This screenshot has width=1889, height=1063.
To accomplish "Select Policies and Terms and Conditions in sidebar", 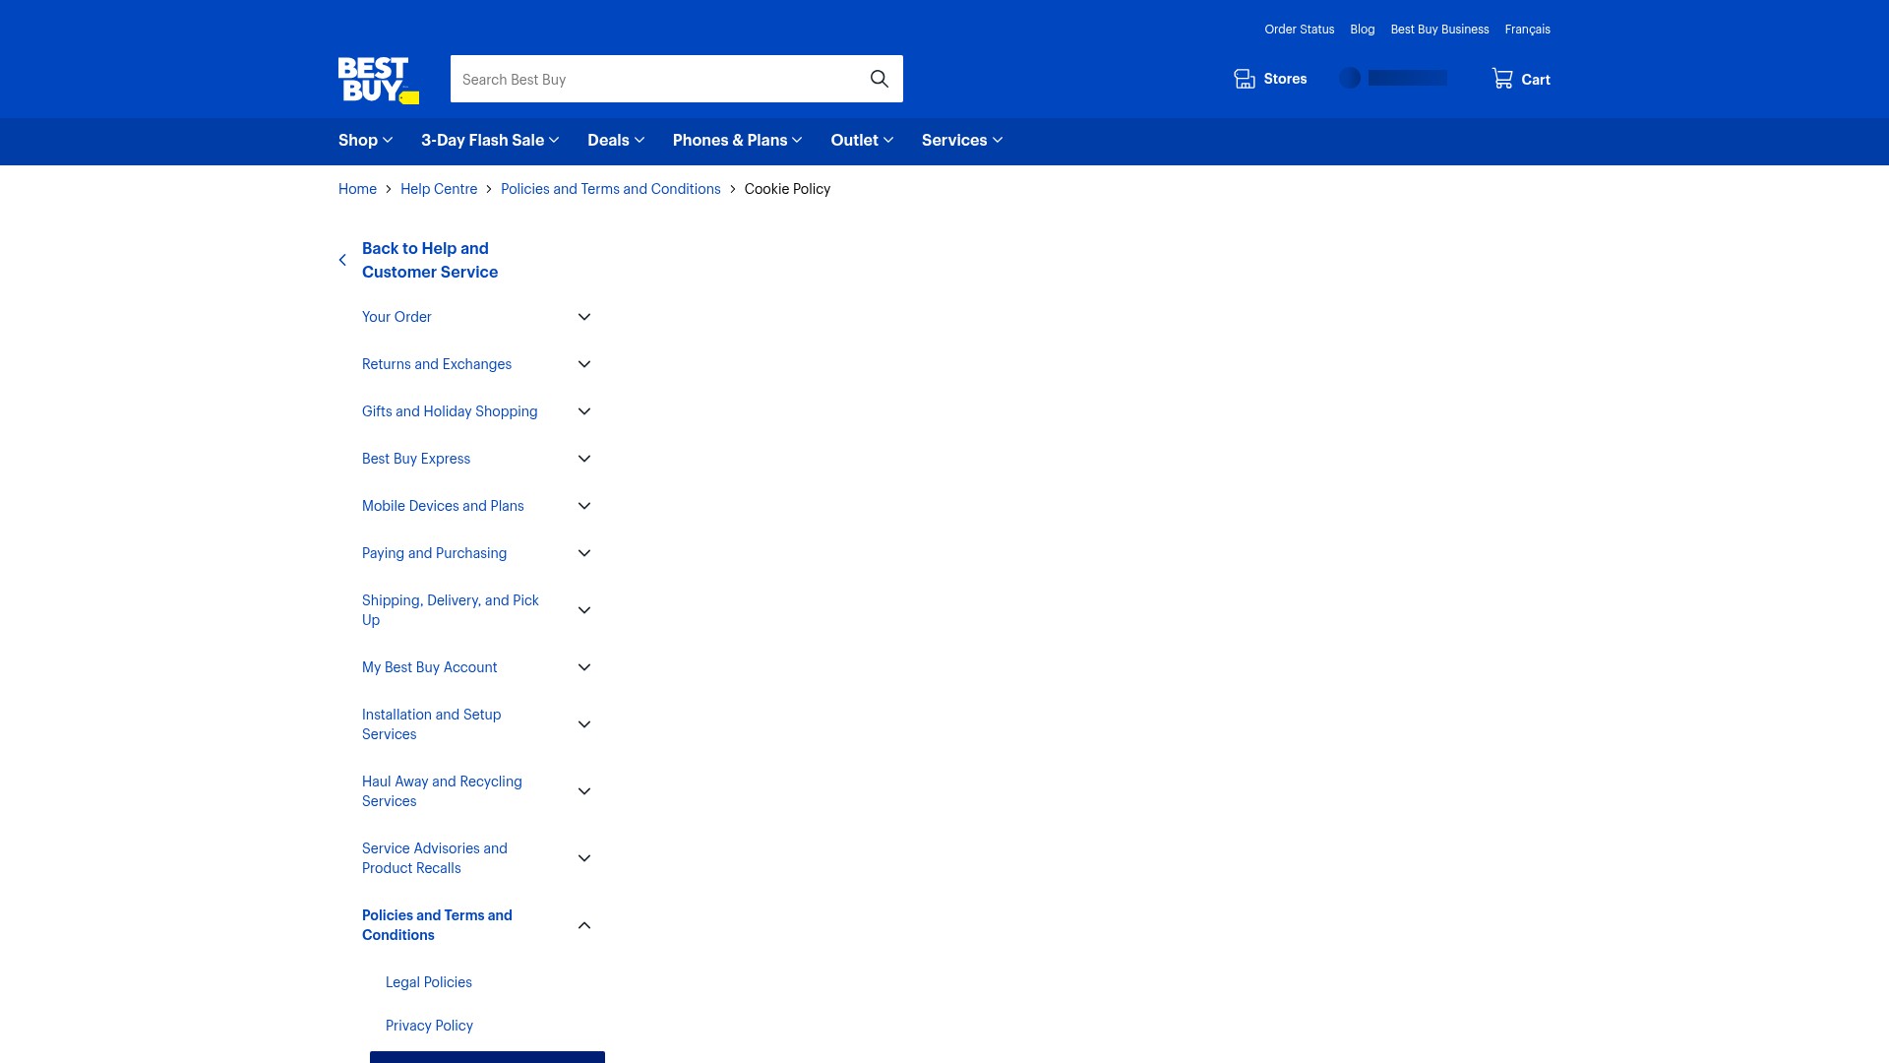I will pos(437,925).
